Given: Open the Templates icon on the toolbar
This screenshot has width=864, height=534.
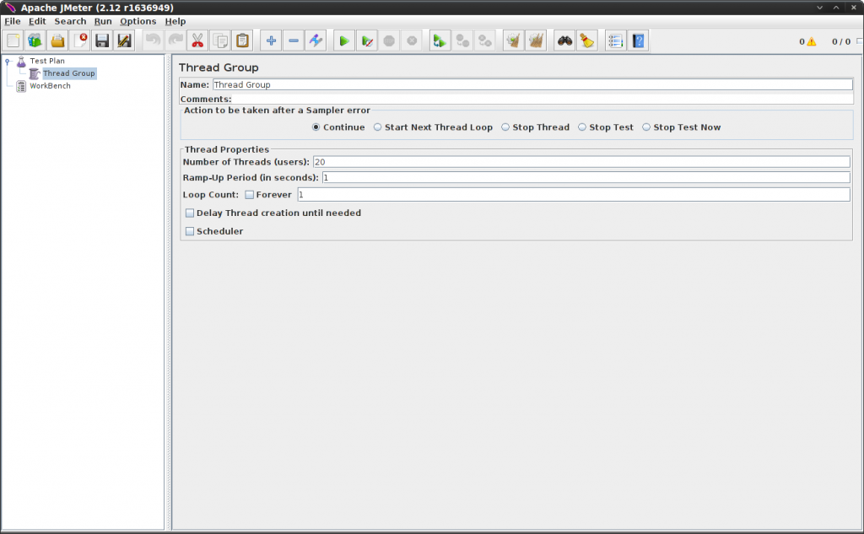Looking at the screenshot, I should 35,40.
